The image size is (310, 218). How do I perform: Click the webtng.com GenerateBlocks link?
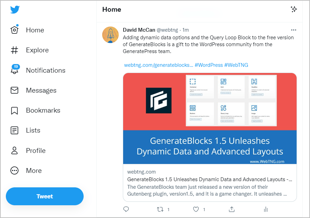click(x=158, y=64)
